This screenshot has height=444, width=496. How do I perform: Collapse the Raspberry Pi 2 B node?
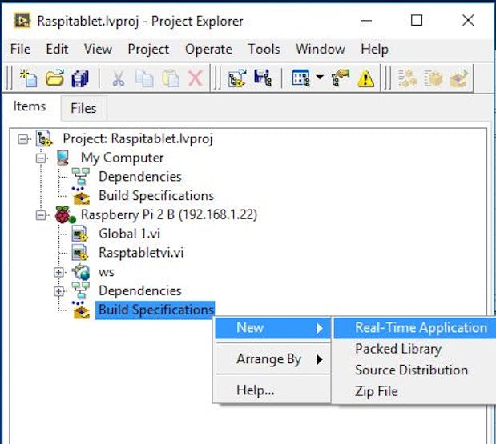point(41,215)
